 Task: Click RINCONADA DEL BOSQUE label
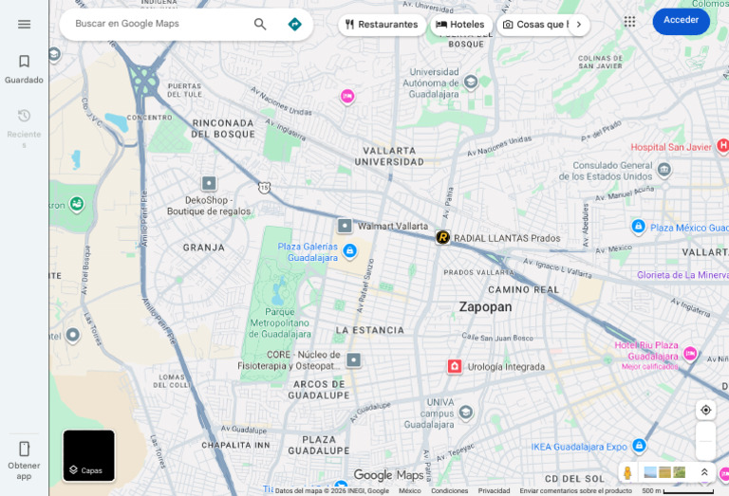coord(223,129)
